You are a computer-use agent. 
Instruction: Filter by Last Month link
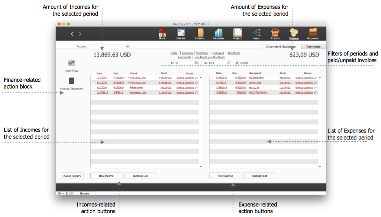click(x=184, y=57)
